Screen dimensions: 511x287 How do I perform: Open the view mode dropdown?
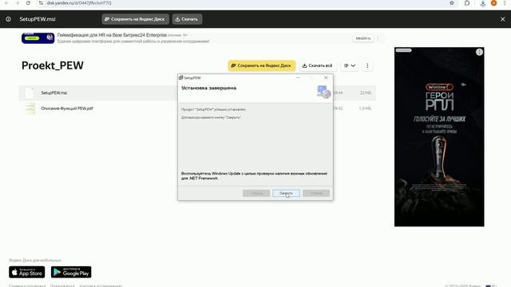coord(350,65)
